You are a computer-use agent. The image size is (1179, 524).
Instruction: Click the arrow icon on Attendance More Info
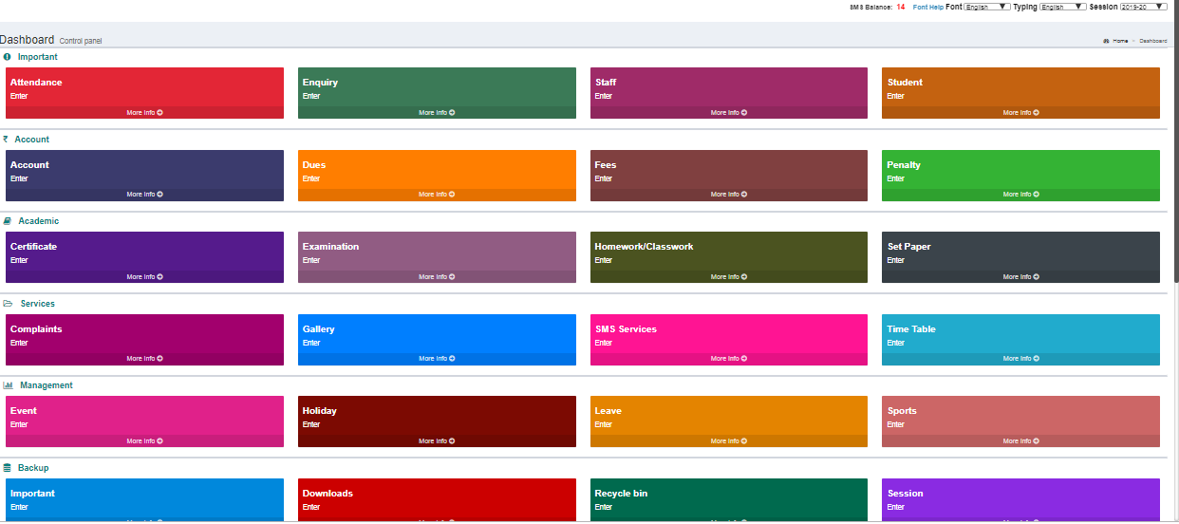pyautogui.click(x=159, y=112)
